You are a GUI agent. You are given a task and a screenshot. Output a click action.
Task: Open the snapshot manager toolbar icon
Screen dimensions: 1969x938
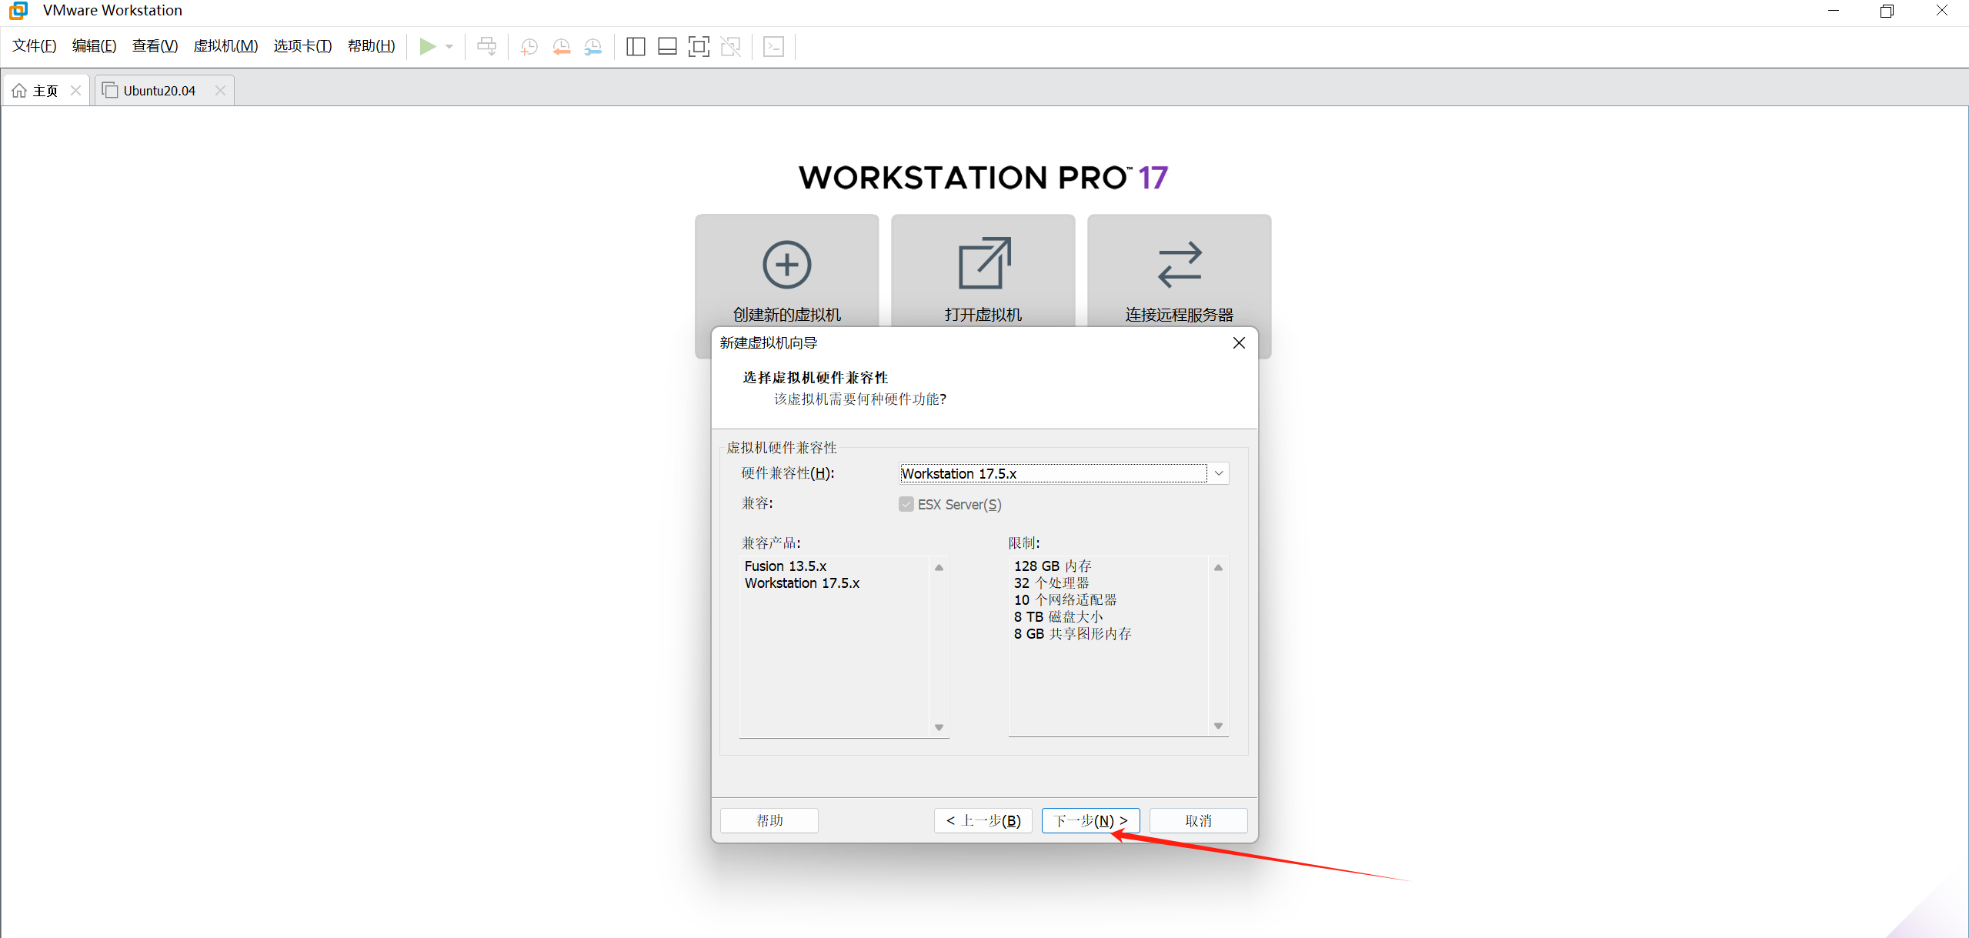[x=592, y=47]
